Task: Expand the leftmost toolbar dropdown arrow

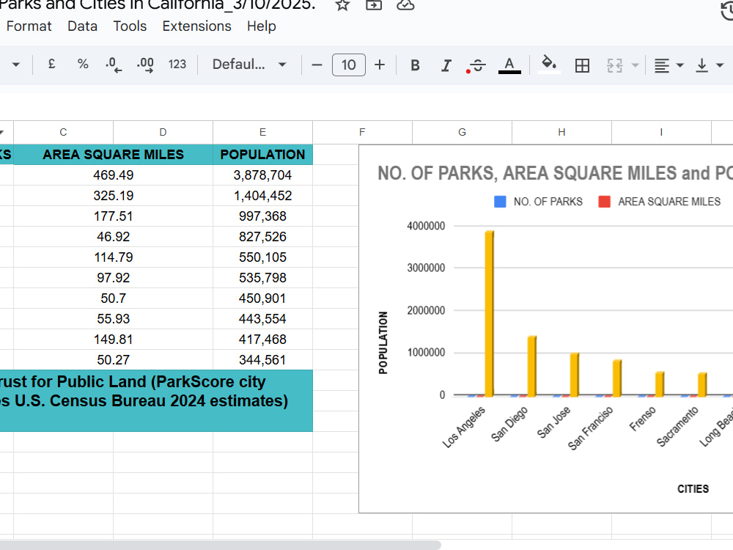Action: 16,65
